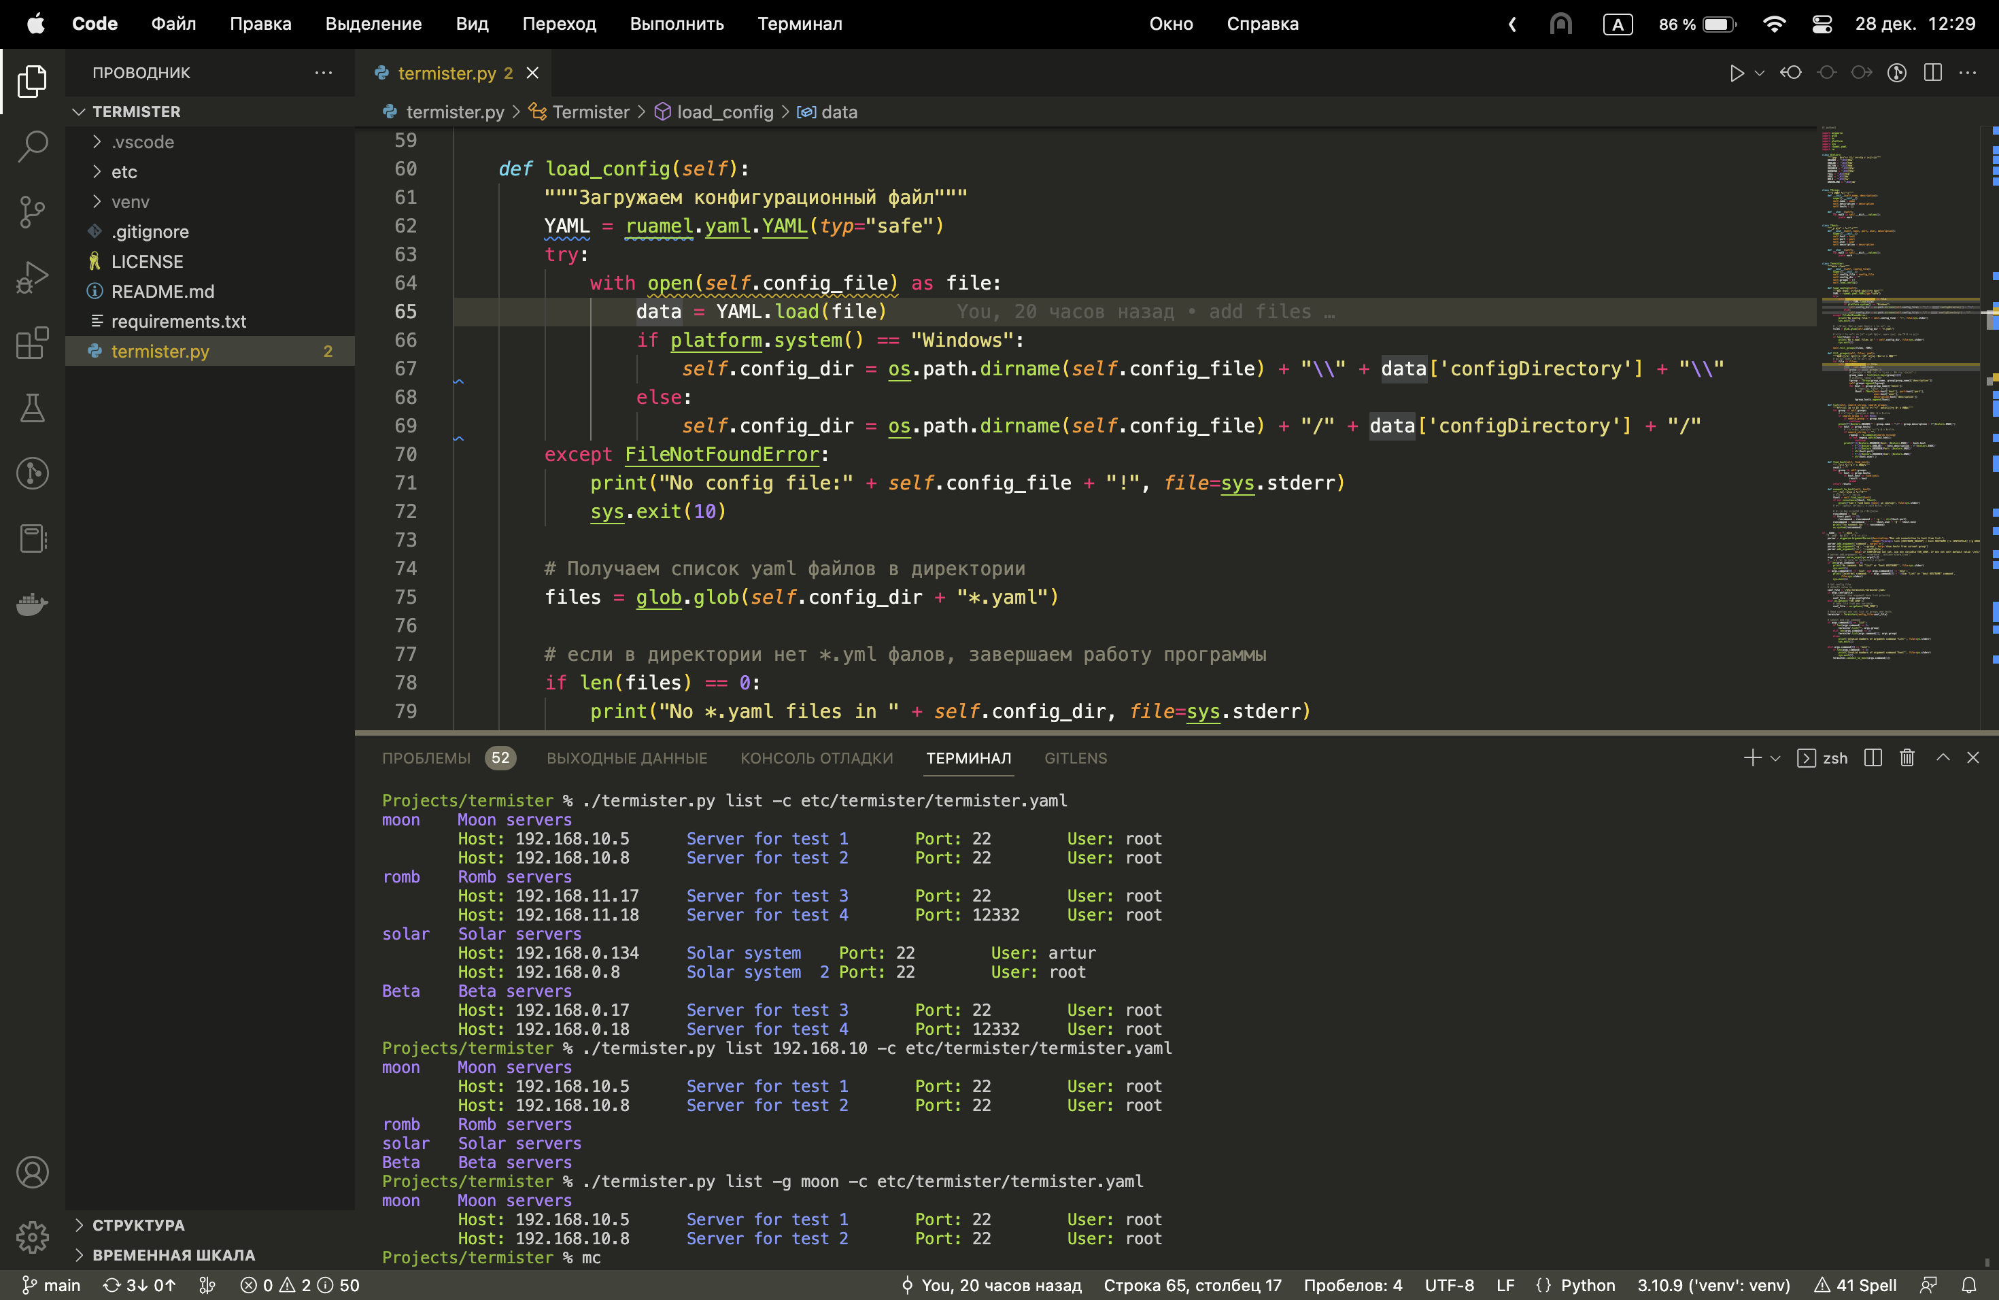Click main branch in status bar
Image resolution: width=1999 pixels, height=1300 pixels.
click(52, 1285)
